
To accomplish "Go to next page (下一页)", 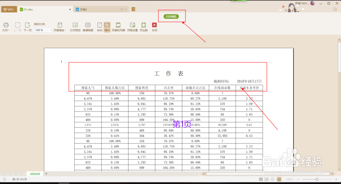I will tap(27, 27).
